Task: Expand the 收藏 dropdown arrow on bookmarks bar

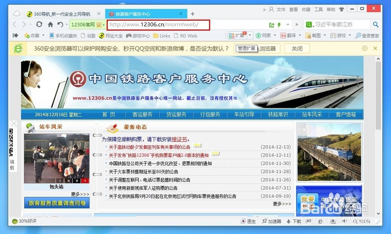Action: point(43,35)
